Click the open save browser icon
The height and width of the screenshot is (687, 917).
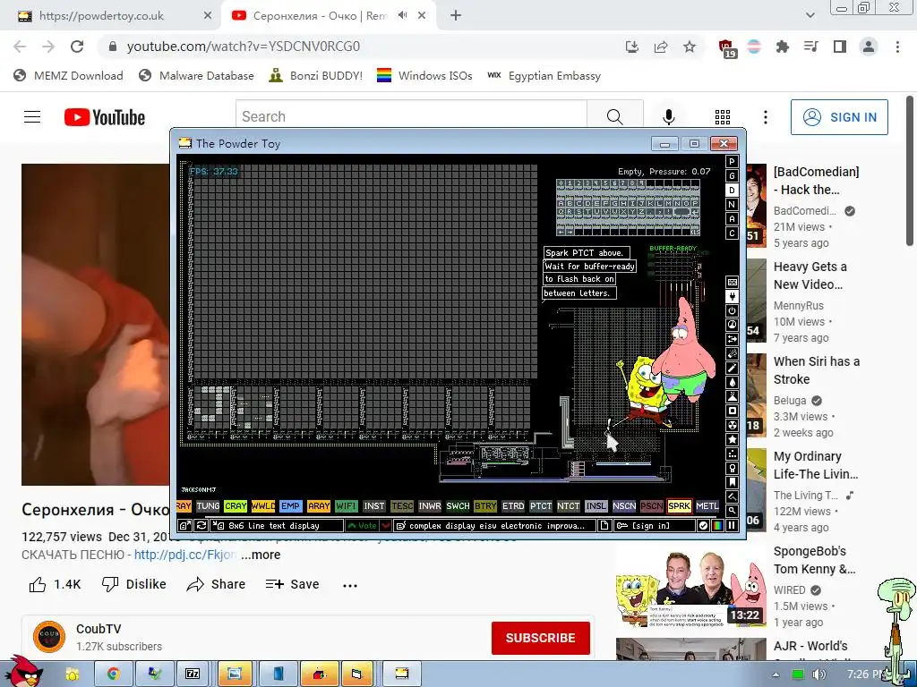pos(184,526)
